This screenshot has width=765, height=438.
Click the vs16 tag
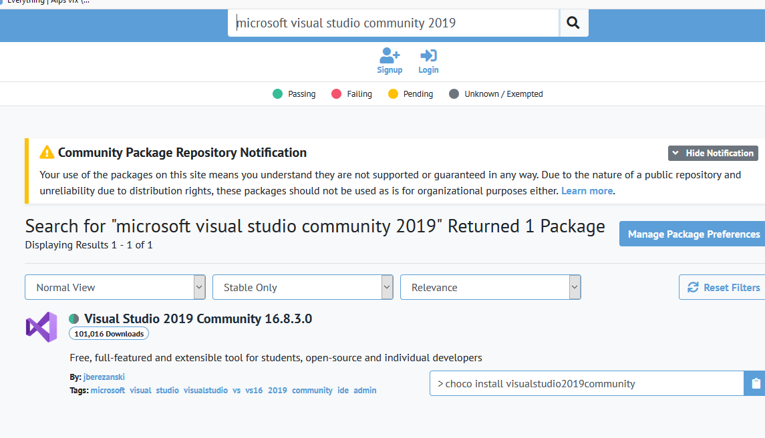(254, 390)
